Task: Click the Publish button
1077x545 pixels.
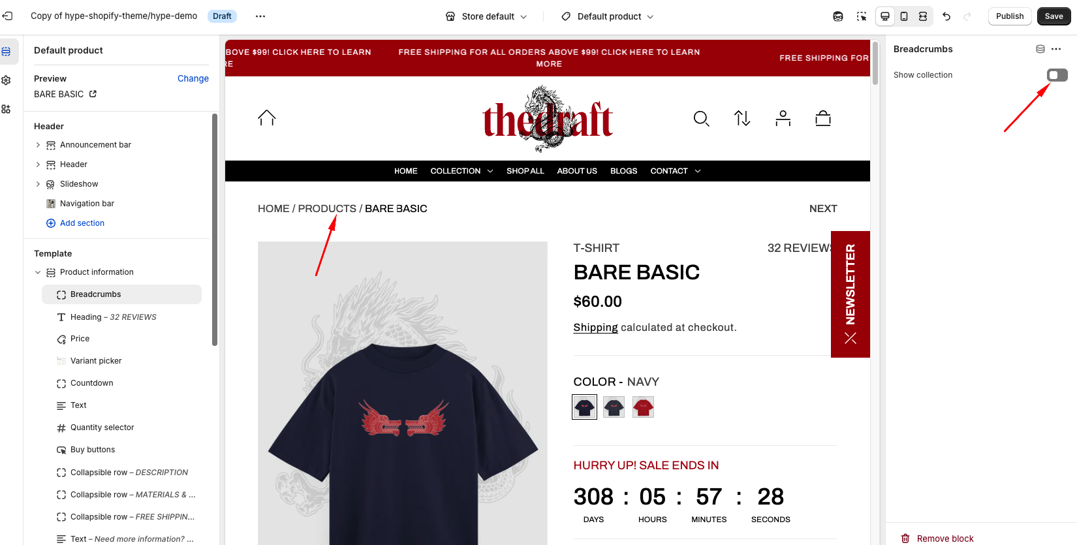Action: pos(1010,16)
